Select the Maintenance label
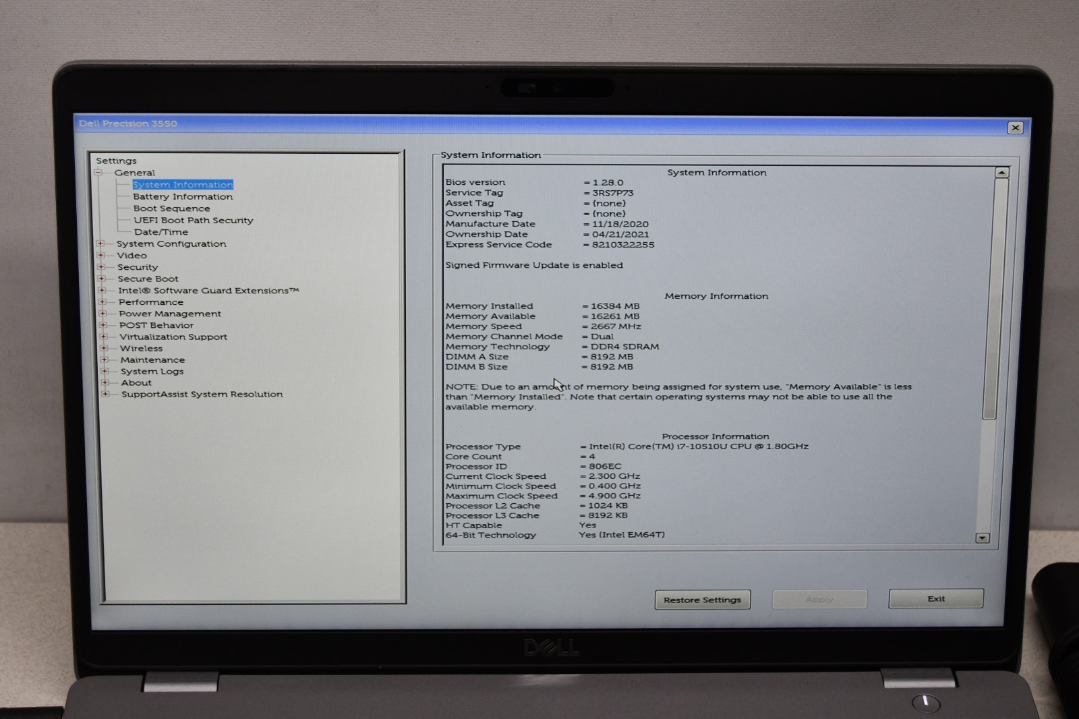Image resolution: width=1079 pixels, height=719 pixels. pos(152,359)
